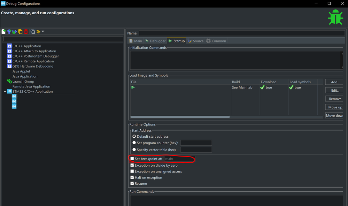Enable the Set breakpoint at checkbox
This screenshot has width=348, height=206.
click(x=132, y=159)
